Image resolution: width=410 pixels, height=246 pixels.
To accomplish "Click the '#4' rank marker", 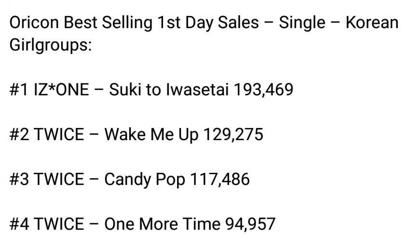I will (x=19, y=224).
